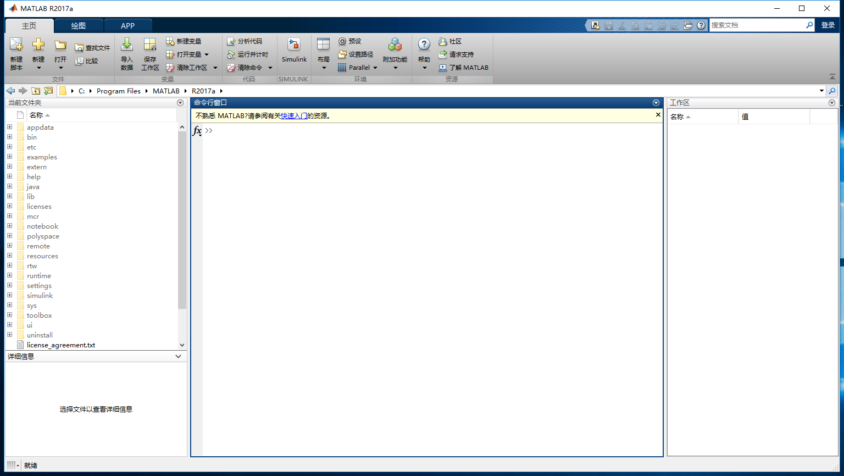Open the 命令行窗口 panel actions menu
844x476 pixels.
pos(656,103)
